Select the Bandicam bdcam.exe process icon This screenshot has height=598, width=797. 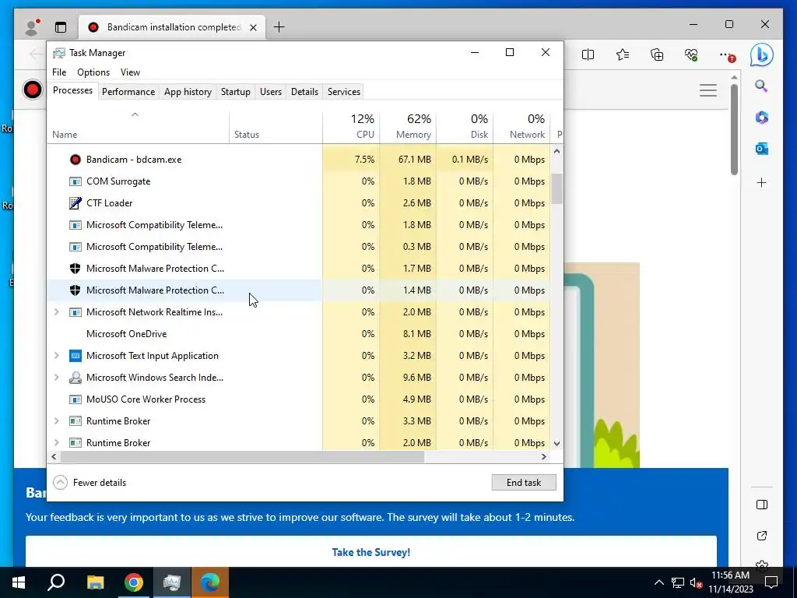[x=75, y=160]
